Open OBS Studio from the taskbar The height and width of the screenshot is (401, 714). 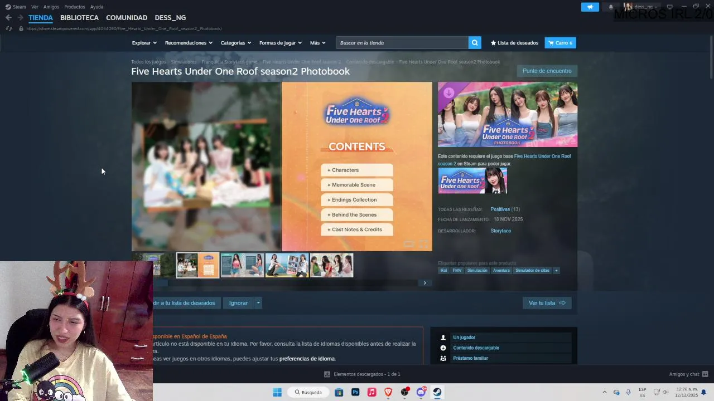[x=404, y=392]
